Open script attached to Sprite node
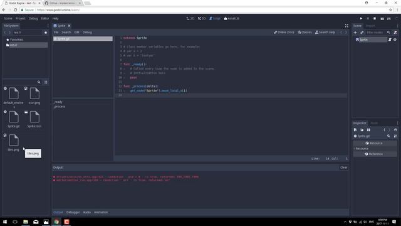The image size is (401, 226). (390, 40)
